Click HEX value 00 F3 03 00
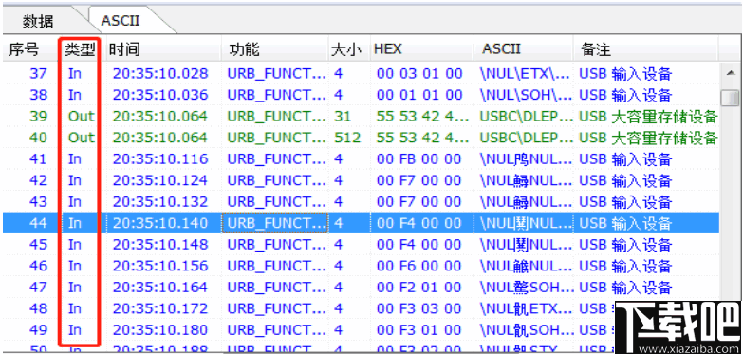Screen dimensions: 743x354 click(418, 308)
